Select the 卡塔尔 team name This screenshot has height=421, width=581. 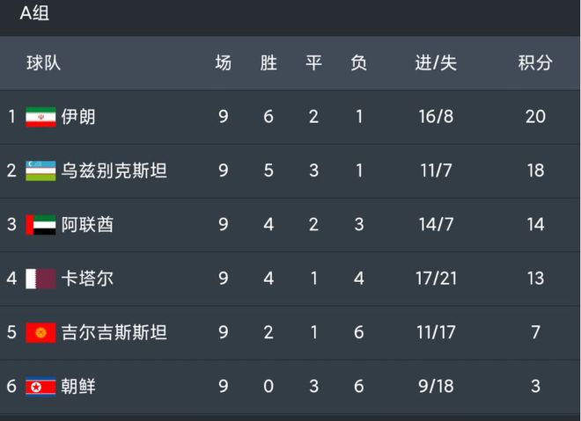coord(87,279)
